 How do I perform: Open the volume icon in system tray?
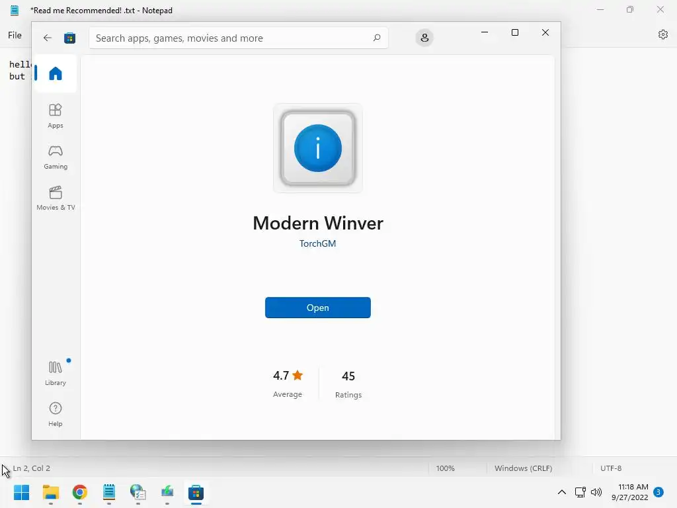coord(596,492)
